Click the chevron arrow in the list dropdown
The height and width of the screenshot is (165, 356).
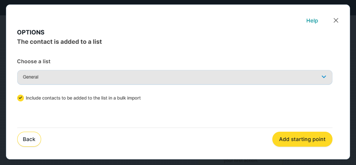pos(324,77)
